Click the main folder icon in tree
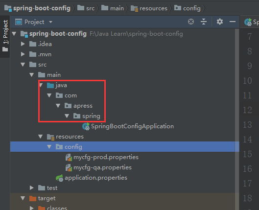This screenshot has width=259, height=210. tap(42, 75)
